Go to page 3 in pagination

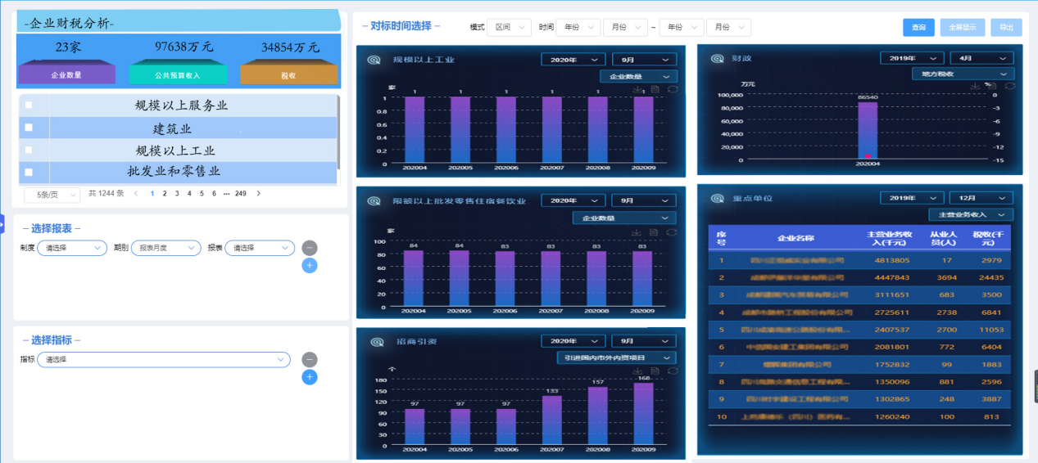[177, 194]
